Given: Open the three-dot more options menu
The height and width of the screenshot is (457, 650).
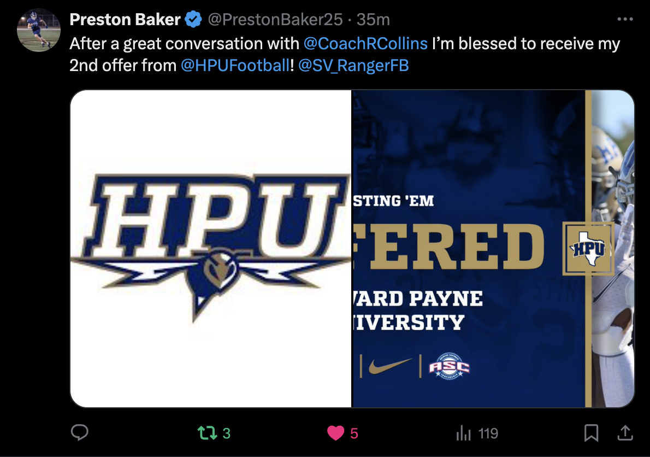Looking at the screenshot, I should (x=625, y=19).
